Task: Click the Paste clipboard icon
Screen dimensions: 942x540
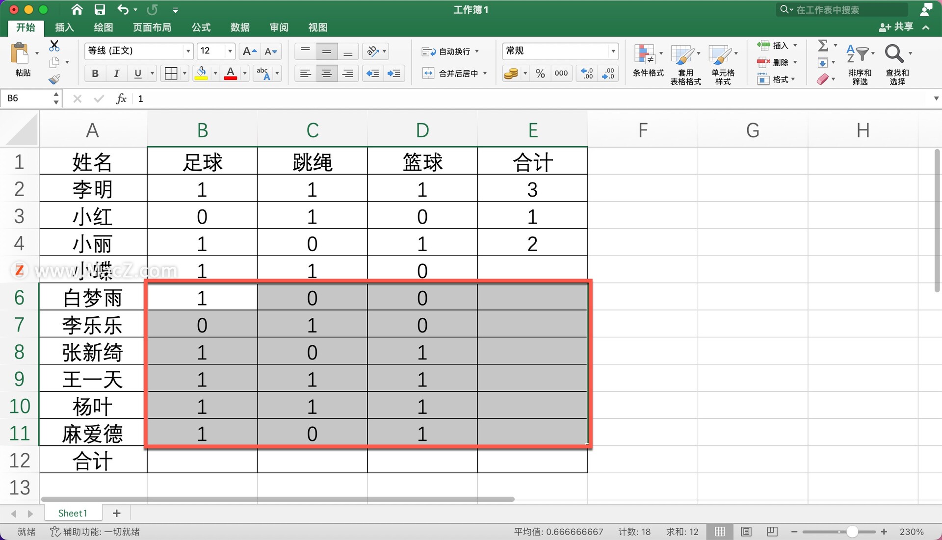Action: click(x=20, y=53)
